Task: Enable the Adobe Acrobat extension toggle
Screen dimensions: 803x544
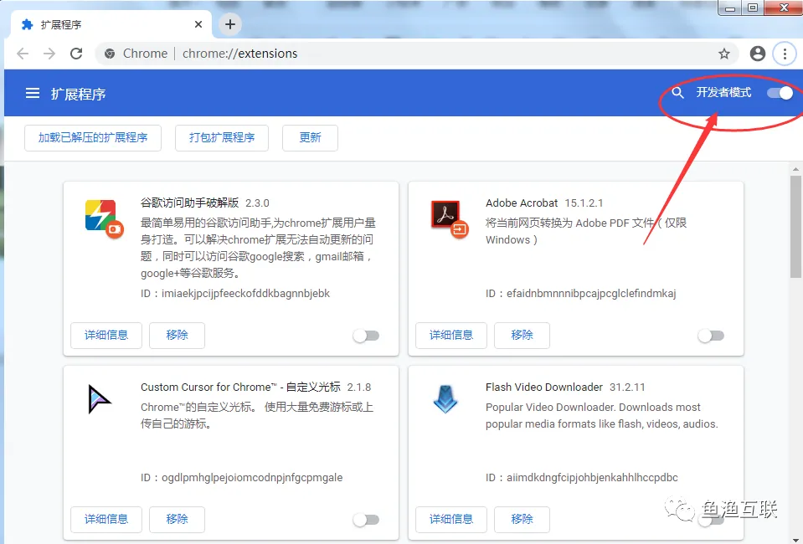Action: [711, 336]
